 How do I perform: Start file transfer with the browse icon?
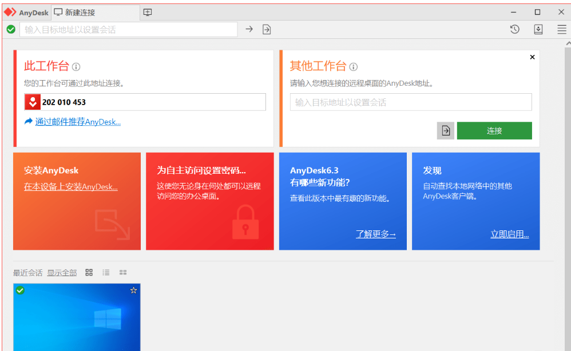point(266,29)
